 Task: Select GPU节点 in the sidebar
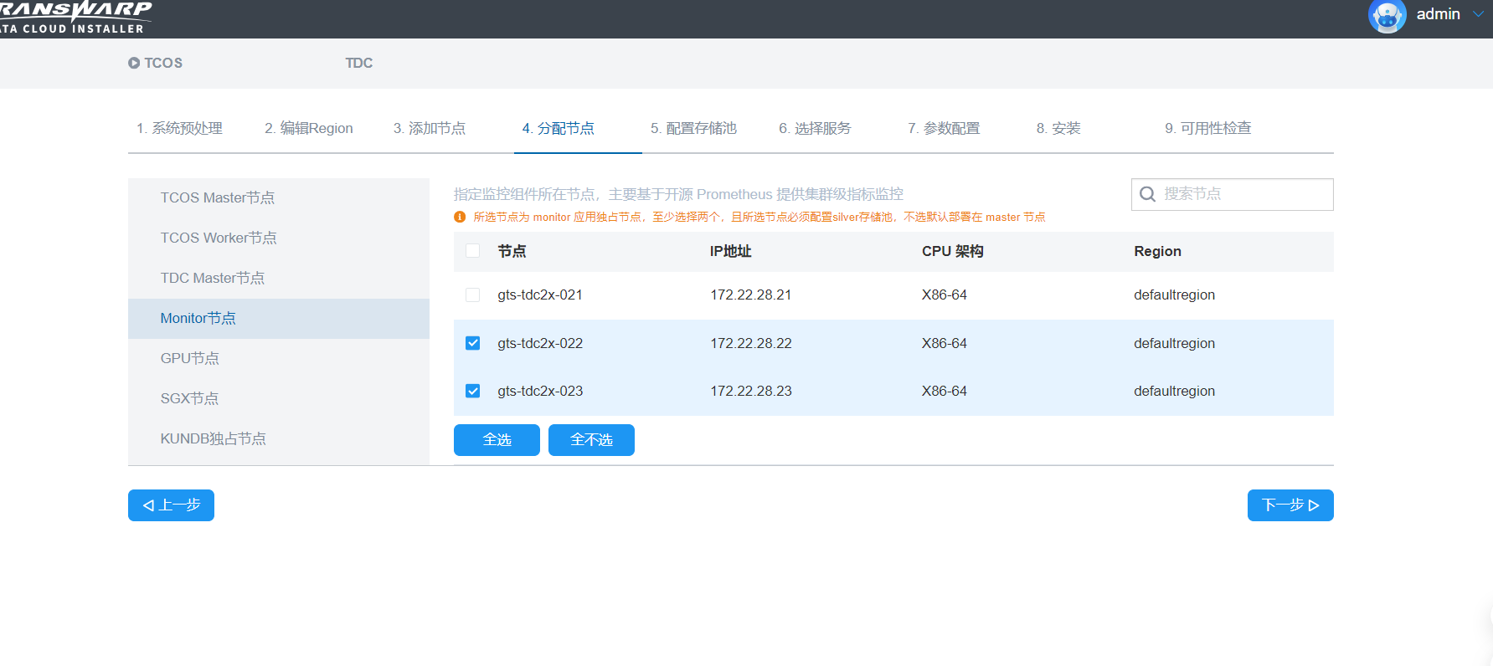[279, 358]
